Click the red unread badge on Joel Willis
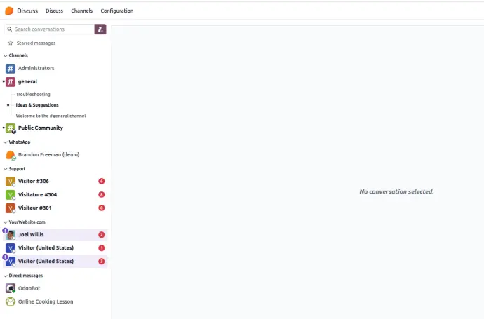Screen dimensions: 484x319 102,234
